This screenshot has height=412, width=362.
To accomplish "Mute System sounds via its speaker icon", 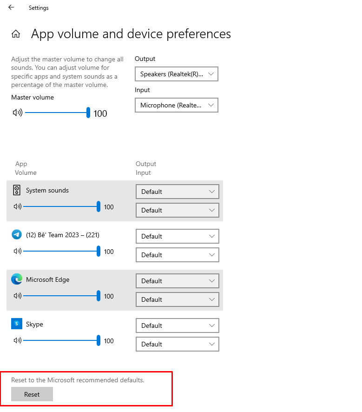I will [x=18, y=206].
